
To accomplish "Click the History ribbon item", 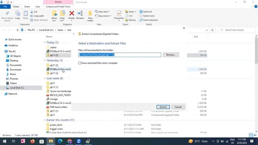I will 131,20.
